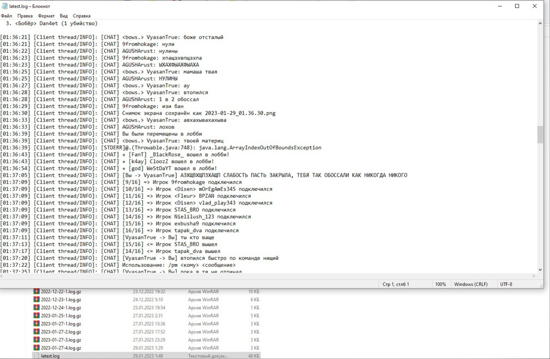Click the horizontal scrollbar right arrow
Screen dimensions: 550x359
click(x=533, y=276)
